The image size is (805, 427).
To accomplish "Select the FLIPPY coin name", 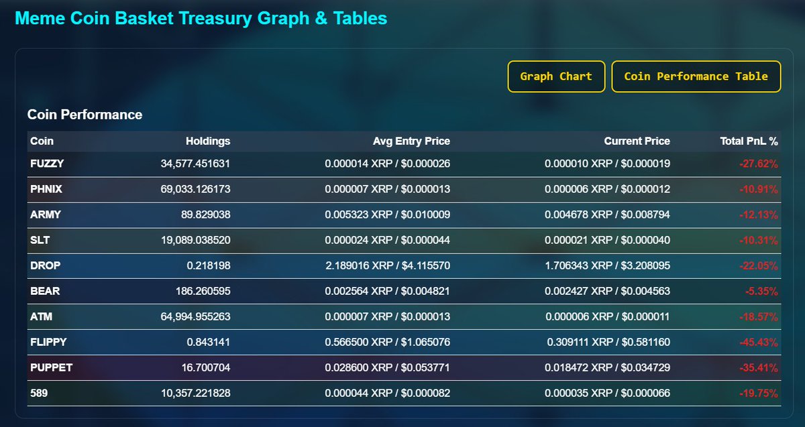I will coord(48,342).
